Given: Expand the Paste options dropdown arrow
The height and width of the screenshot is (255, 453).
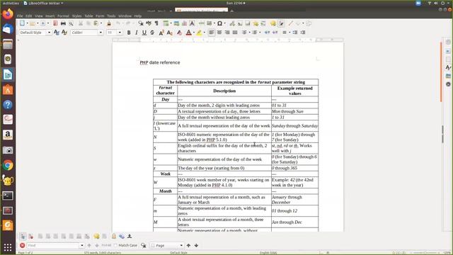Looking at the screenshot, I should click(x=101, y=23).
